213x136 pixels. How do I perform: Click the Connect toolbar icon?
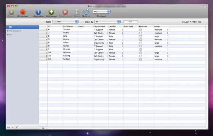click(11, 12)
